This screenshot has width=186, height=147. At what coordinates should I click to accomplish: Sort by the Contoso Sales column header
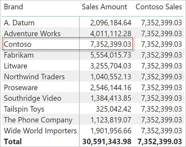coord(159,7)
